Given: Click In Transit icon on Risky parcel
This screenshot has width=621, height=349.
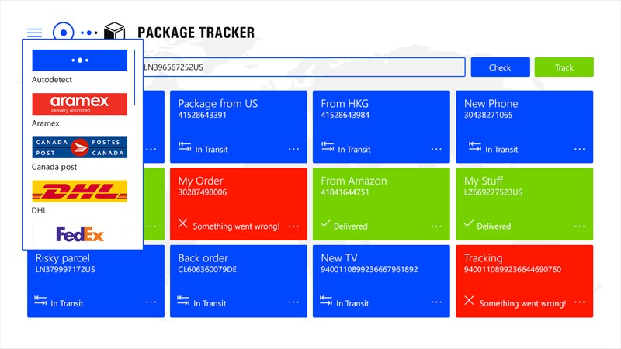Looking at the screenshot, I should [40, 300].
